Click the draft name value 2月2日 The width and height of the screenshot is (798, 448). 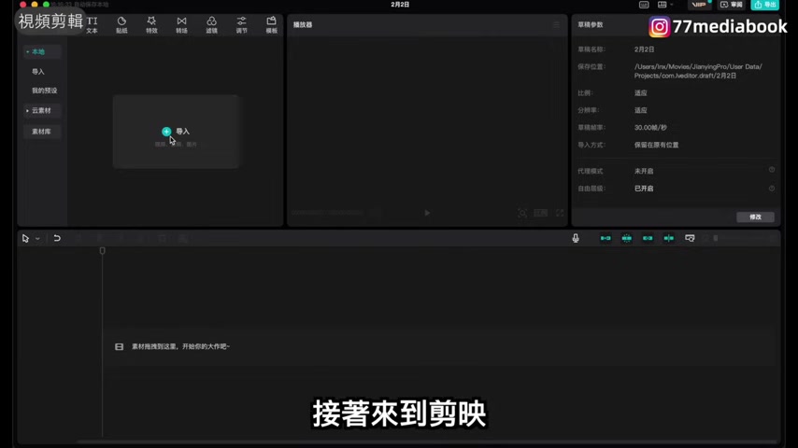645,49
